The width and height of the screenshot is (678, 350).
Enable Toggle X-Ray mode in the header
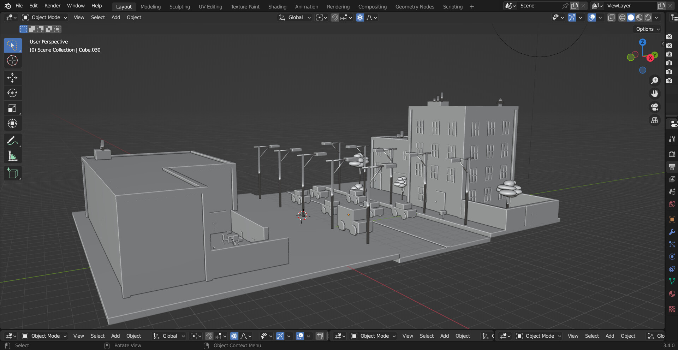click(611, 17)
